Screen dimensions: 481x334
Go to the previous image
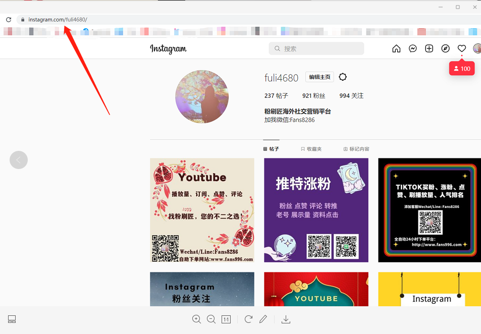19,160
